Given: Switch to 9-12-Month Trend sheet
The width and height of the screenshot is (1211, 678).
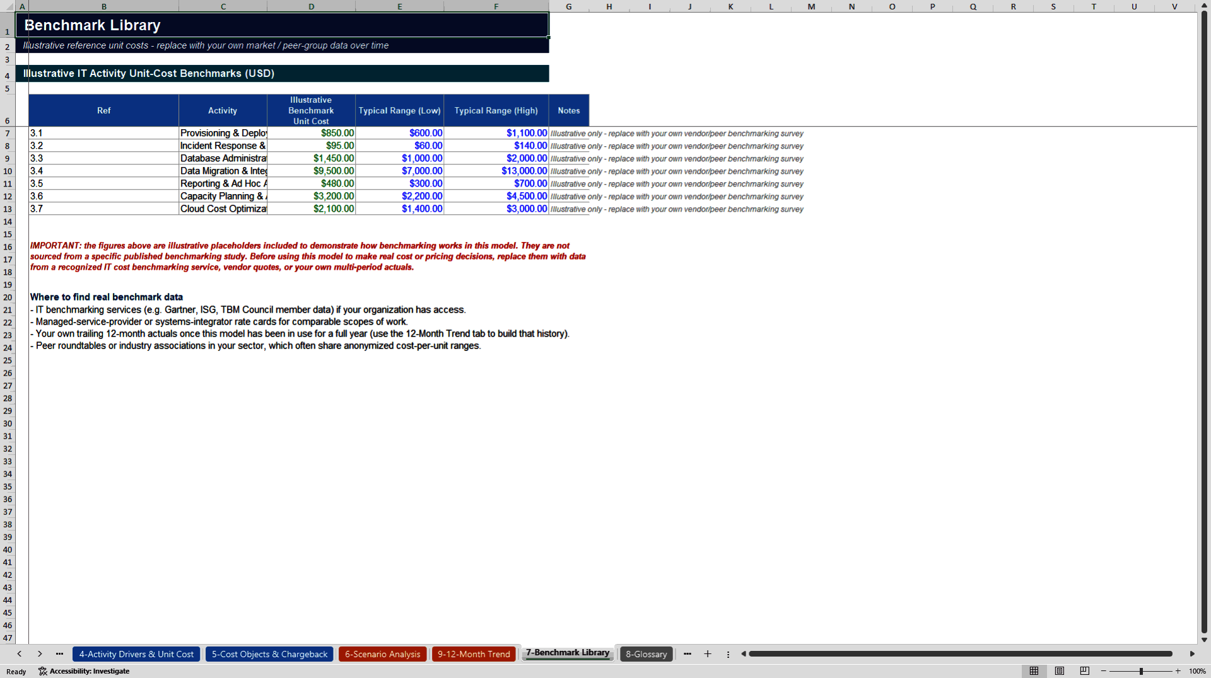Looking at the screenshot, I should pyautogui.click(x=474, y=654).
